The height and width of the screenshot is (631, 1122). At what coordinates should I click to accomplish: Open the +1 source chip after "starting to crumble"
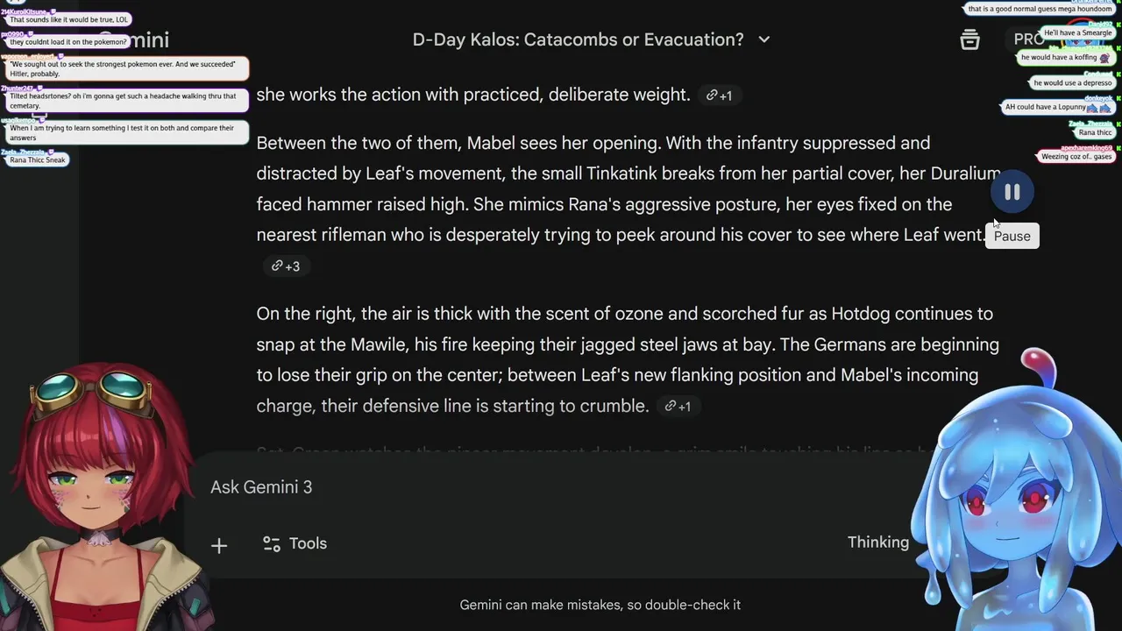(x=678, y=407)
